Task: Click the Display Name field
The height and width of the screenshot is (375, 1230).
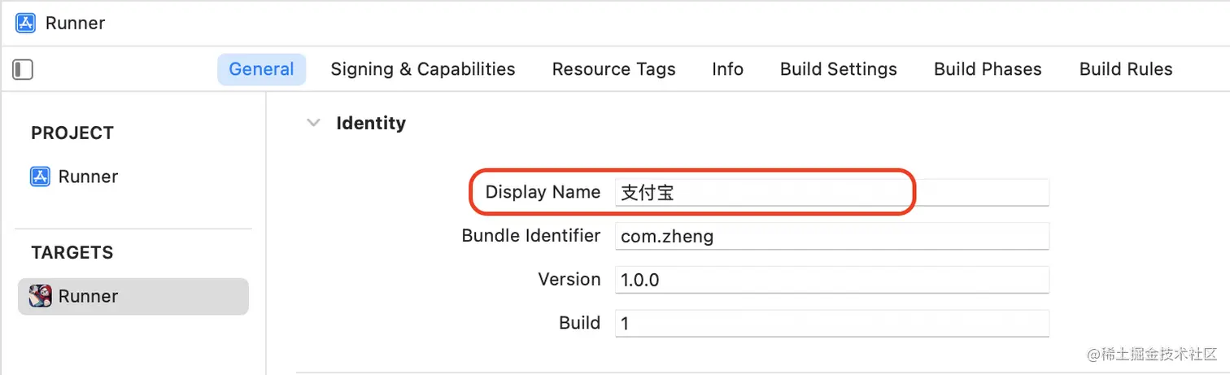Action: (x=831, y=193)
